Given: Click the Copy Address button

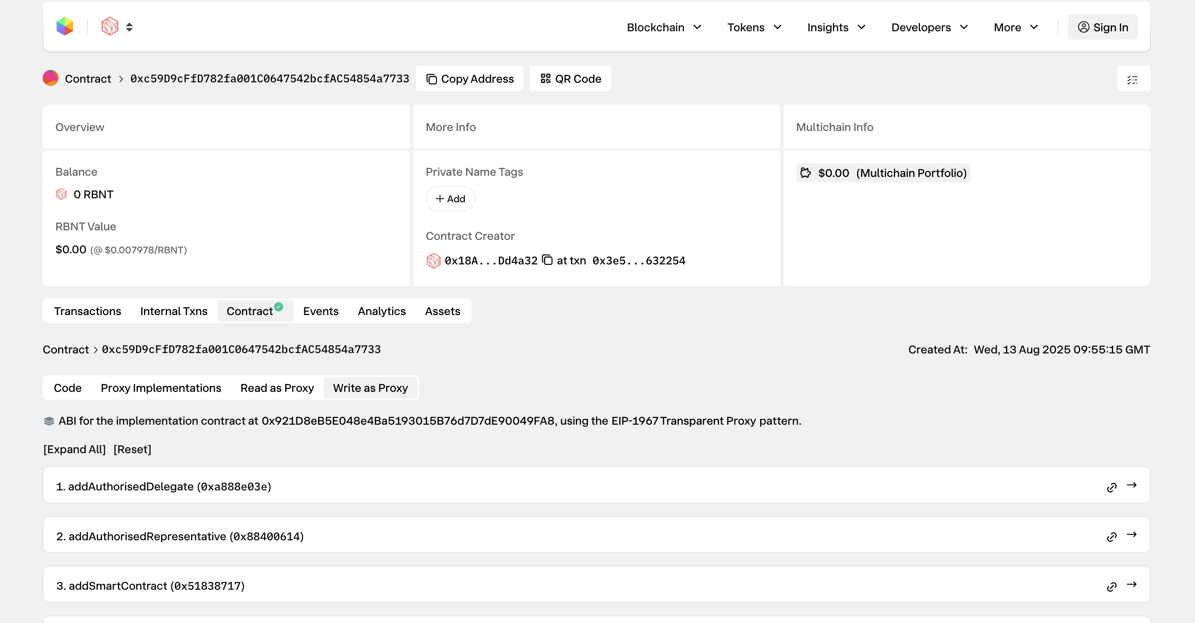Looking at the screenshot, I should [x=469, y=78].
